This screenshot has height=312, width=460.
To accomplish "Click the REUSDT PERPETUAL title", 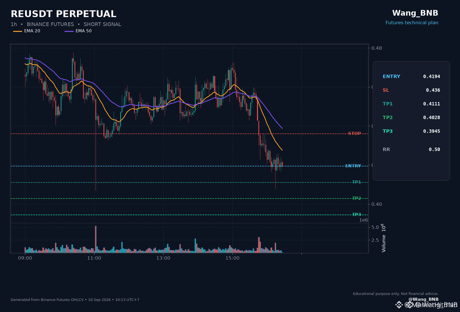I will 63,14.
